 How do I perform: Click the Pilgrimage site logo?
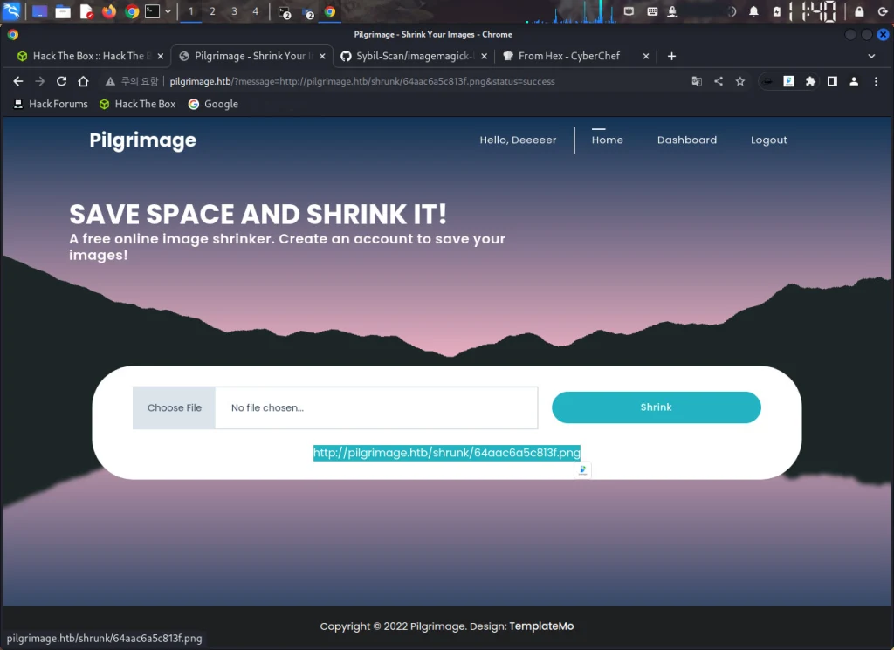[142, 140]
